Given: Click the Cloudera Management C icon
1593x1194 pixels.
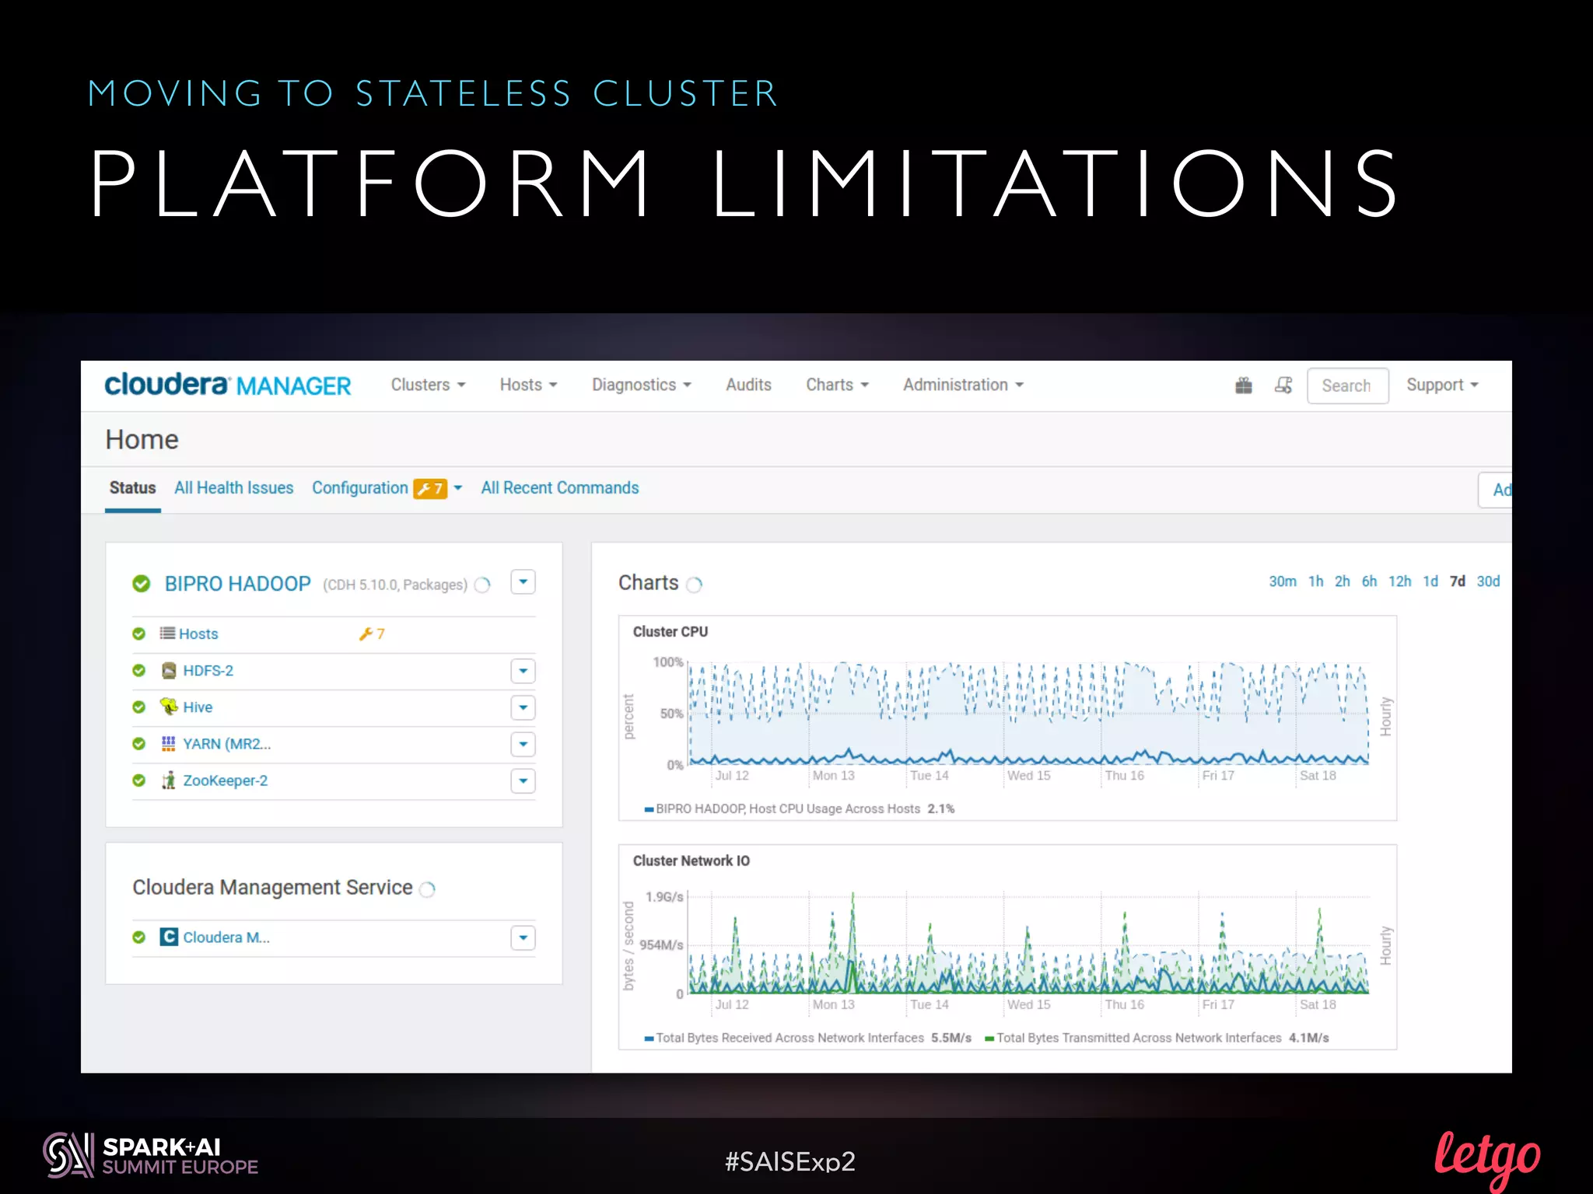Looking at the screenshot, I should 168,937.
